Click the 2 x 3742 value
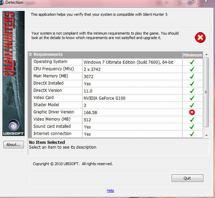This screenshot has height=198, width=215. pos(92,70)
